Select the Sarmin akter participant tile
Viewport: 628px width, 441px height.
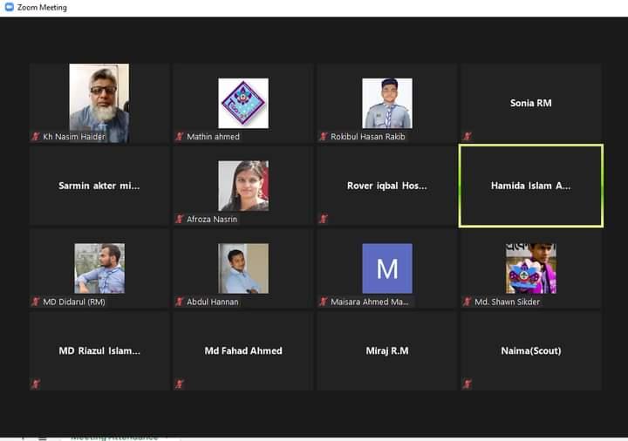click(99, 186)
